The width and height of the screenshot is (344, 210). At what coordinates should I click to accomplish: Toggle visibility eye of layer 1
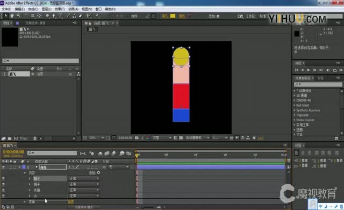point(4,167)
